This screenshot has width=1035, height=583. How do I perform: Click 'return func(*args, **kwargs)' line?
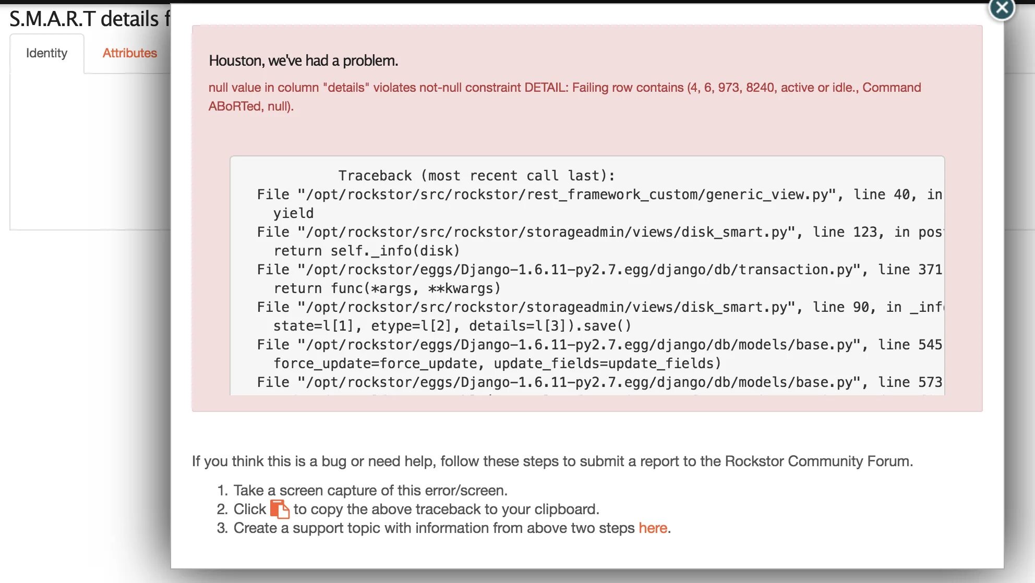pos(387,288)
